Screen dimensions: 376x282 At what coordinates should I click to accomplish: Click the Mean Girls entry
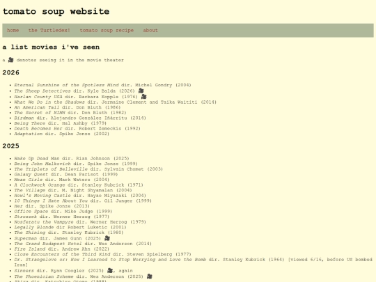62,180
